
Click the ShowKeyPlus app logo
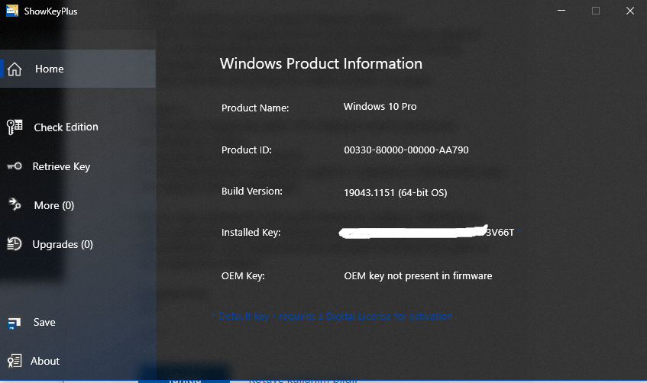point(12,11)
